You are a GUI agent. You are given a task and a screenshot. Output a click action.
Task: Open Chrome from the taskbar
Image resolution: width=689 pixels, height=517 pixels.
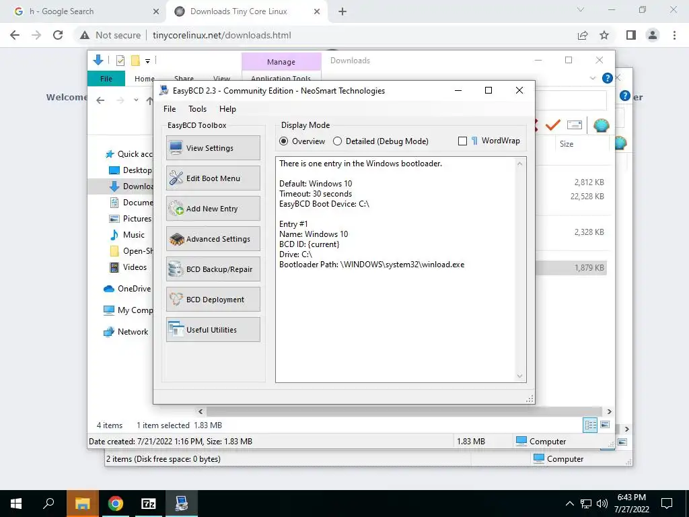click(x=116, y=504)
